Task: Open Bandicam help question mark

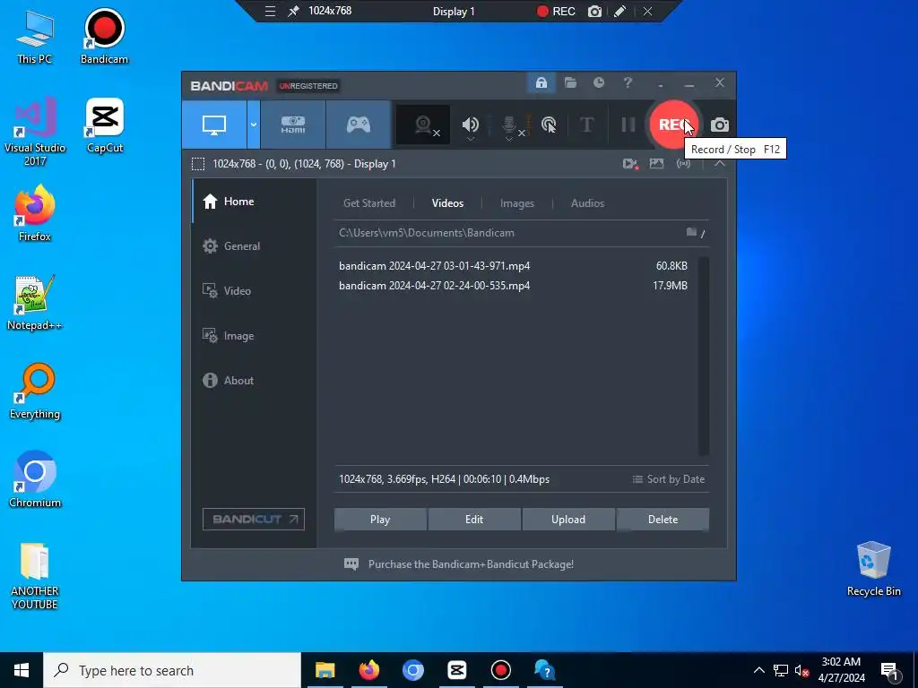Action: point(628,83)
